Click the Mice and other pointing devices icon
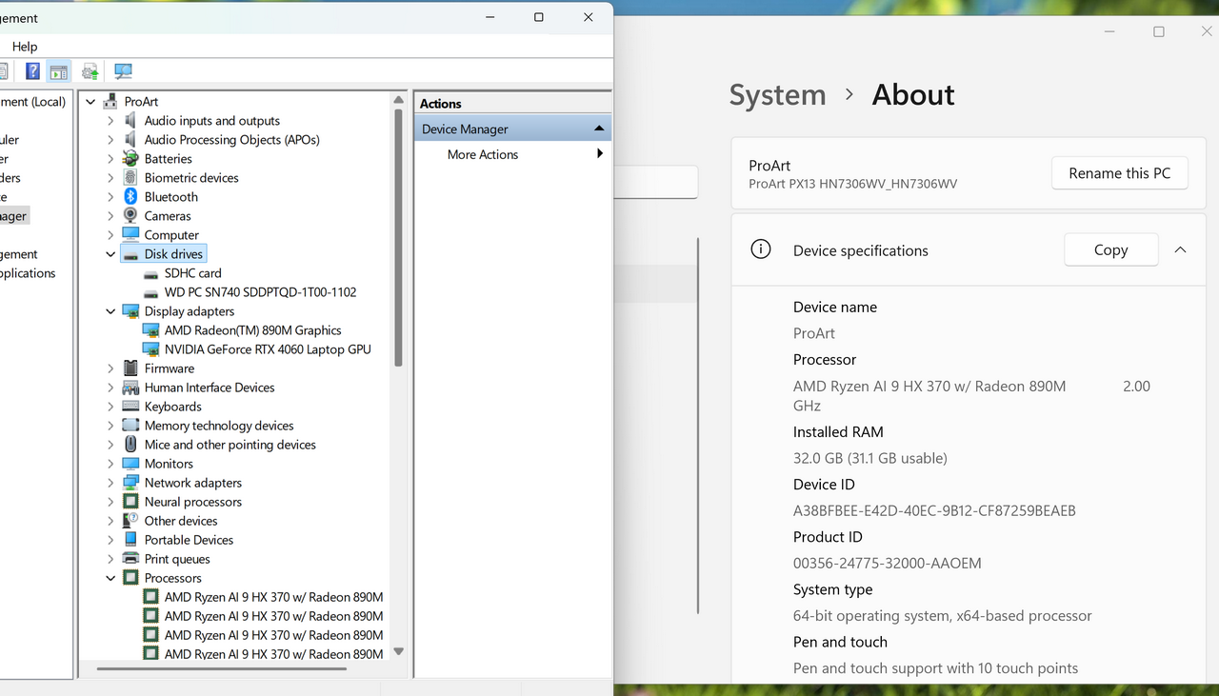This screenshot has width=1219, height=696. (x=130, y=445)
